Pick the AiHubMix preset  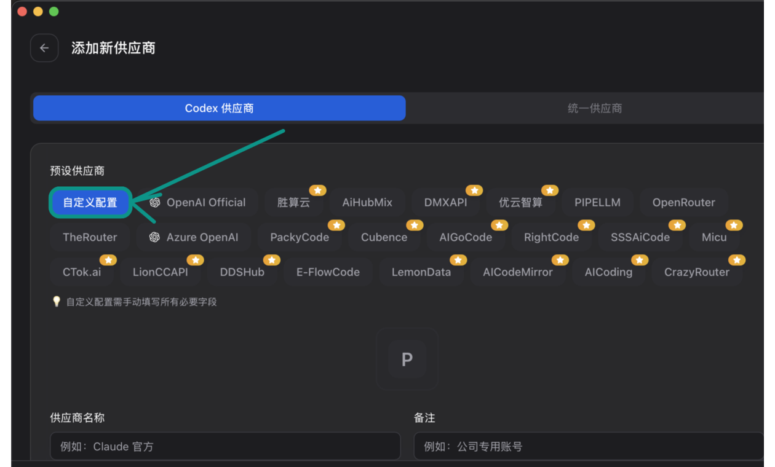[367, 203]
